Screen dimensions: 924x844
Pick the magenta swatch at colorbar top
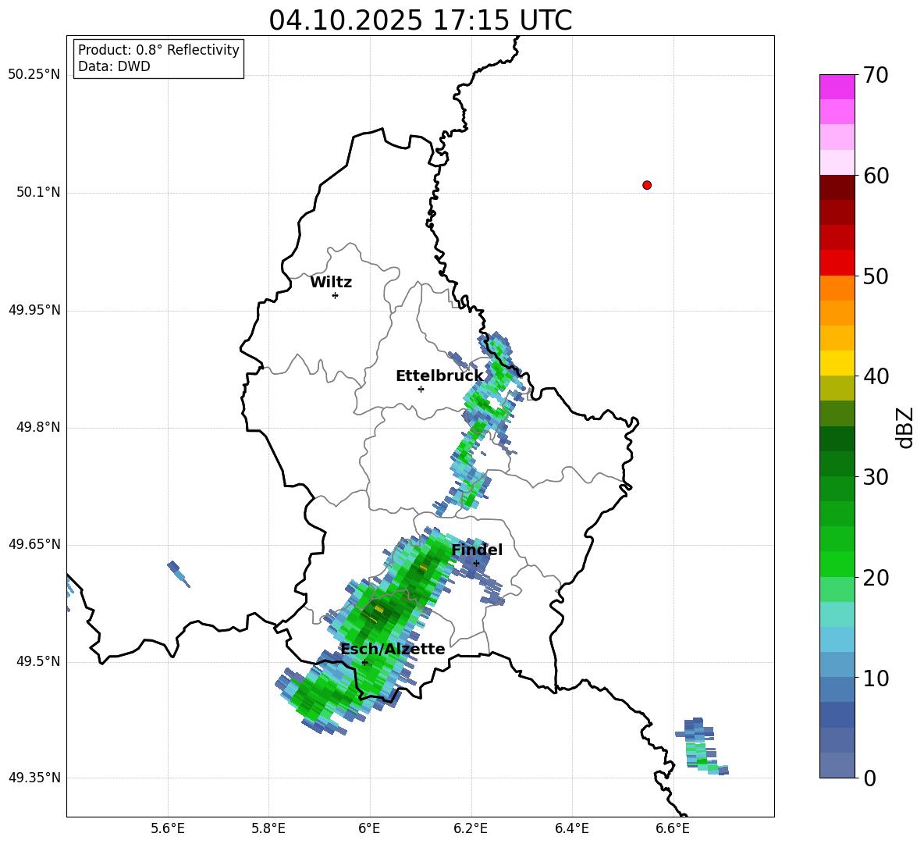[837, 87]
